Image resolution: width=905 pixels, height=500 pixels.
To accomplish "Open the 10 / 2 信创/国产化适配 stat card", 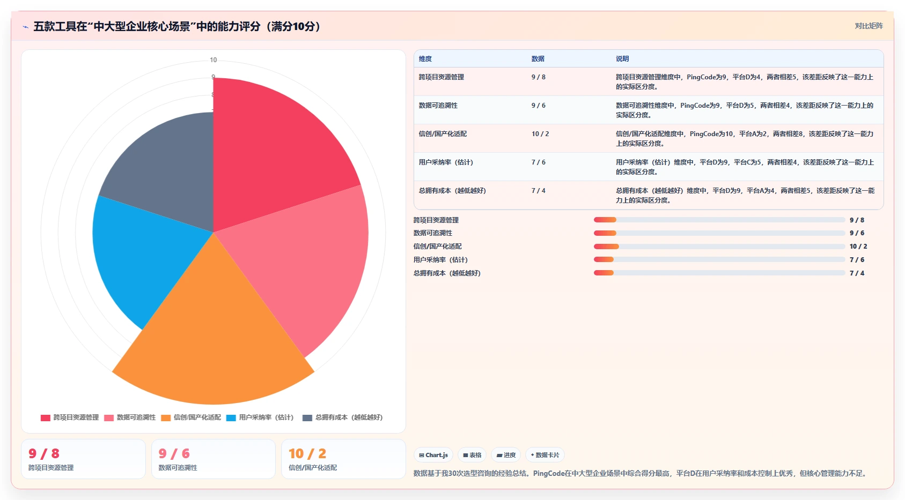I will [343, 459].
